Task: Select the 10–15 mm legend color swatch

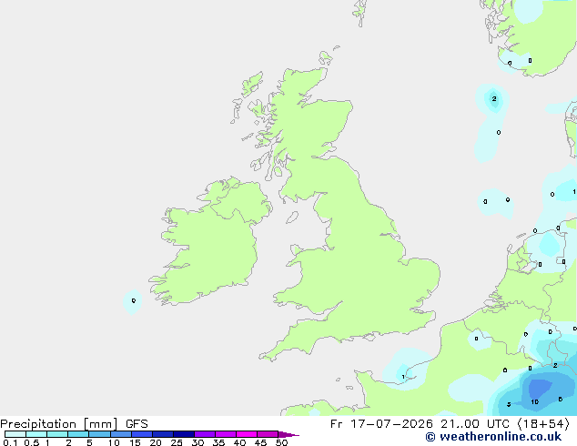Action: (120, 434)
